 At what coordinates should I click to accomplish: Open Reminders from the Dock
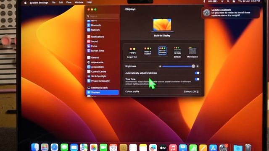point(133,147)
